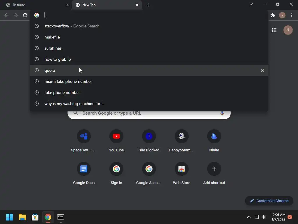Select miami fake phone number suggestion
This screenshot has width=298, height=224.
click(x=149, y=81)
